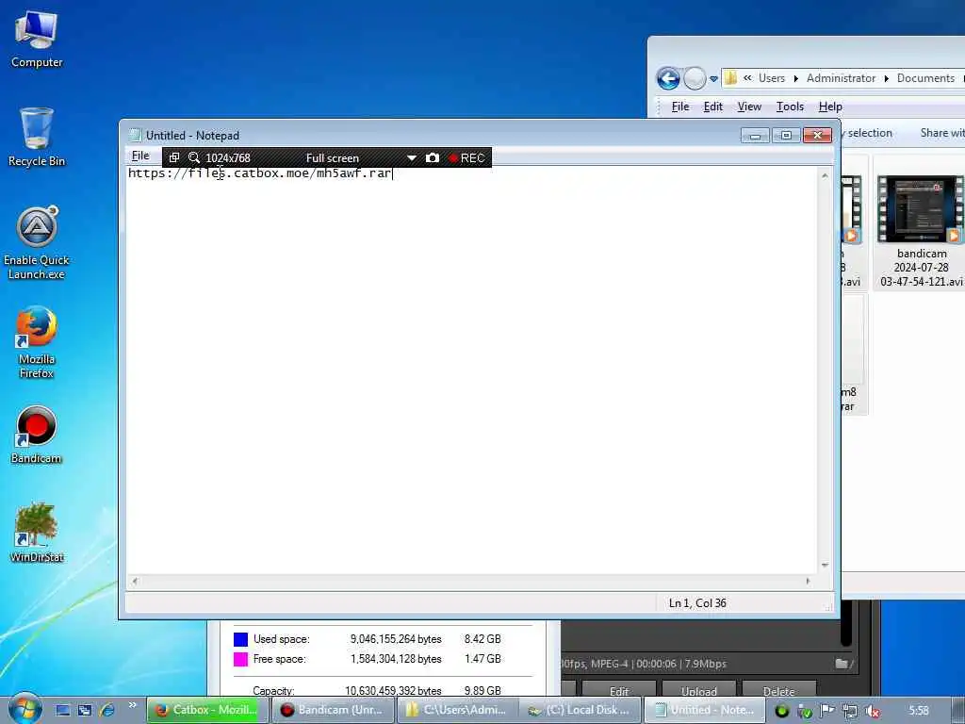Open the Bandicam screen mode dropdown arrow
This screenshot has height=724, width=965.
pyautogui.click(x=412, y=158)
